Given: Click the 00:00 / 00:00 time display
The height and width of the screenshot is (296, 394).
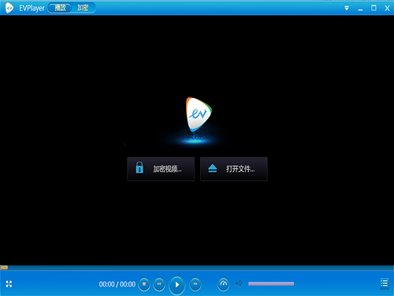Looking at the screenshot, I should 117,284.
